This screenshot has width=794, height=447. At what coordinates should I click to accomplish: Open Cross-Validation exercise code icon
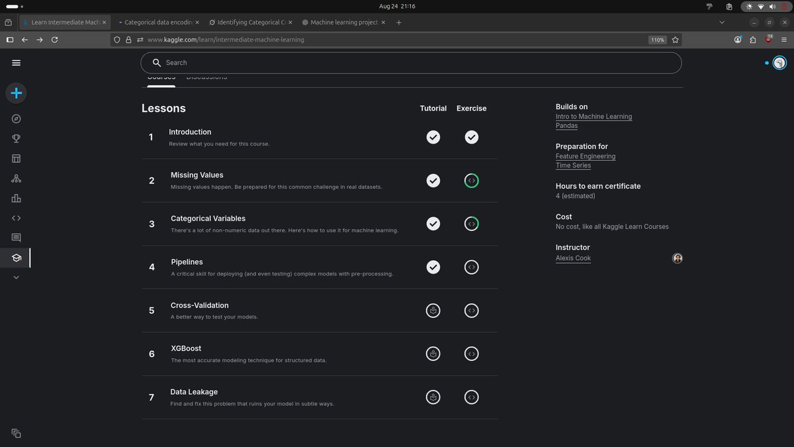471,311
